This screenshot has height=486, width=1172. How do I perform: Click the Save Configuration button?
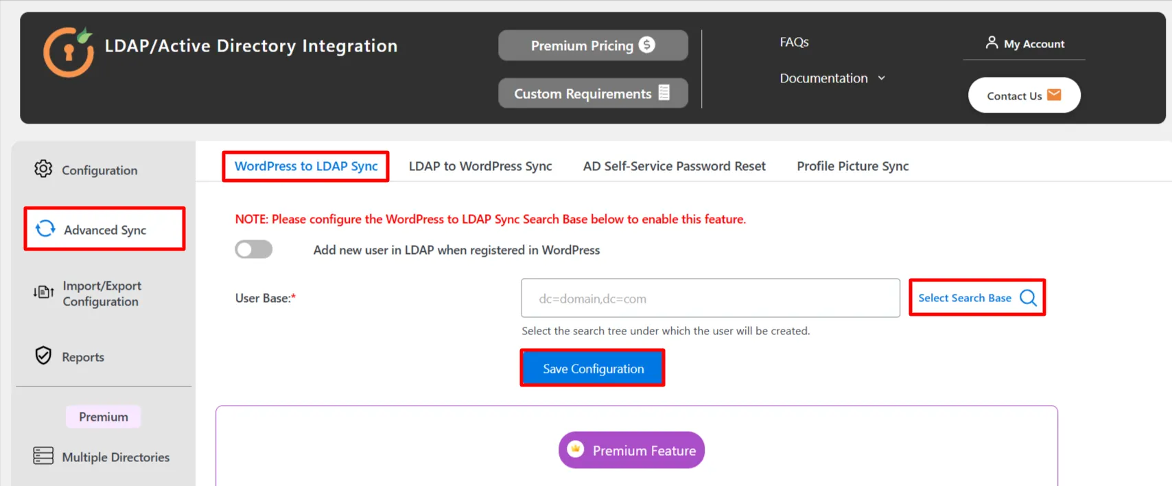coord(592,368)
